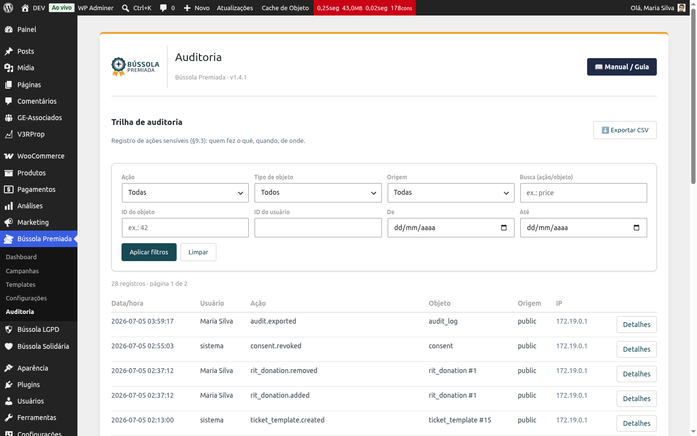Click the Pagamentos dollar icon
697x436 pixels.
(9, 189)
